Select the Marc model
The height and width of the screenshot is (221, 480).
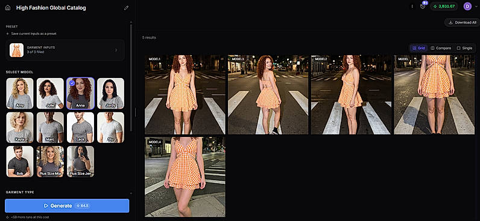coord(50,127)
